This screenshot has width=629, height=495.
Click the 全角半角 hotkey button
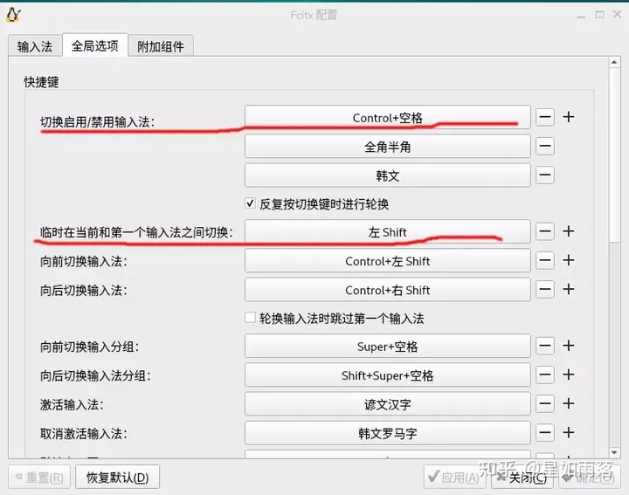tap(388, 147)
